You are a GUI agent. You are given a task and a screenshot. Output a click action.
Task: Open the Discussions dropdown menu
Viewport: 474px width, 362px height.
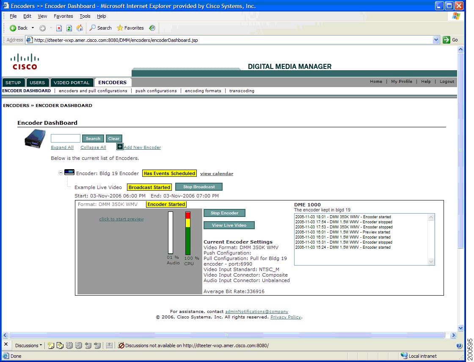28,346
